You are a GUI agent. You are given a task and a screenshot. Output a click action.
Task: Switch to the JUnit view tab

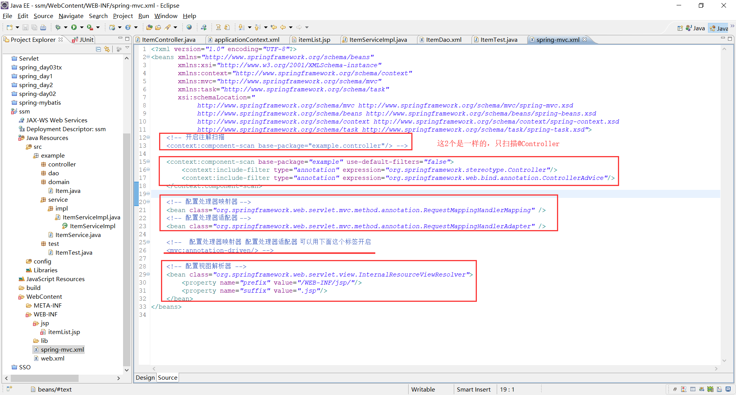[x=83, y=39]
